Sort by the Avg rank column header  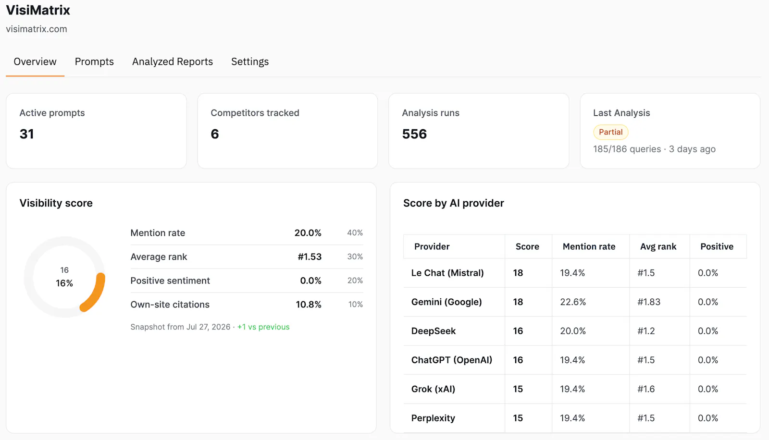click(x=658, y=247)
